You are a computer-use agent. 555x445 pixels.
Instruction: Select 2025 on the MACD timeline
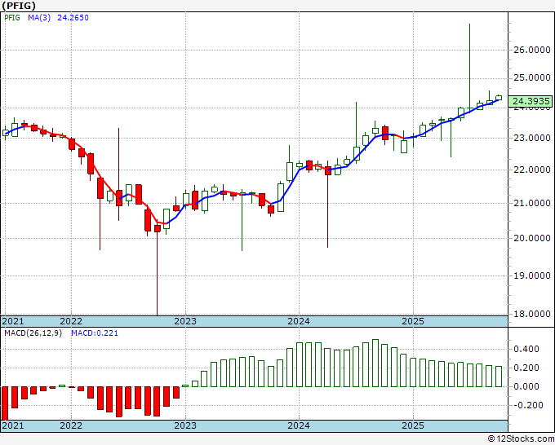pyautogui.click(x=413, y=425)
